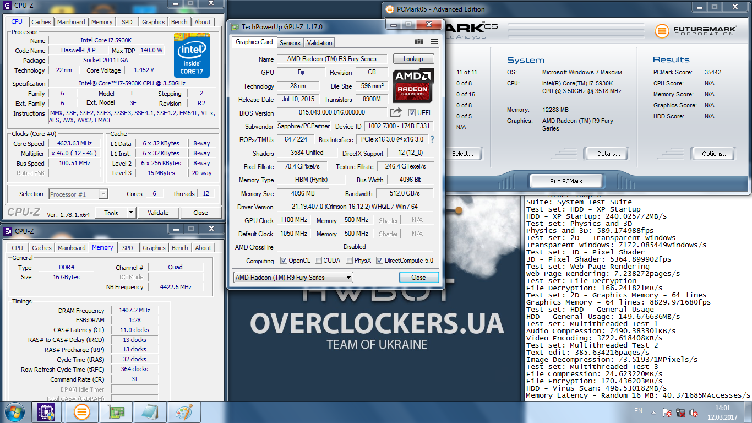This screenshot has height=423, width=752.
Task: Open About tab in CPU-Z Memory window
Action: point(203,248)
